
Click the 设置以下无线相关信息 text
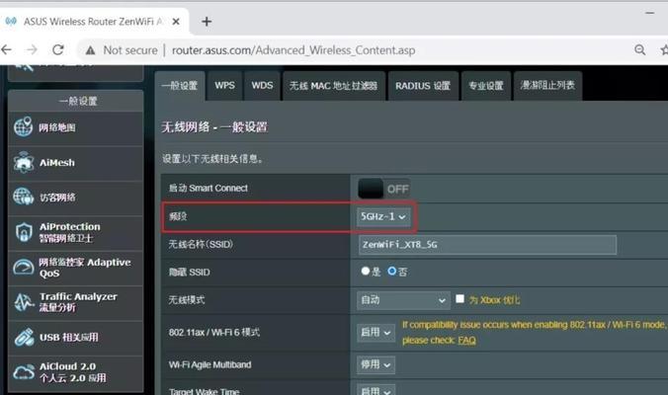coord(212,159)
